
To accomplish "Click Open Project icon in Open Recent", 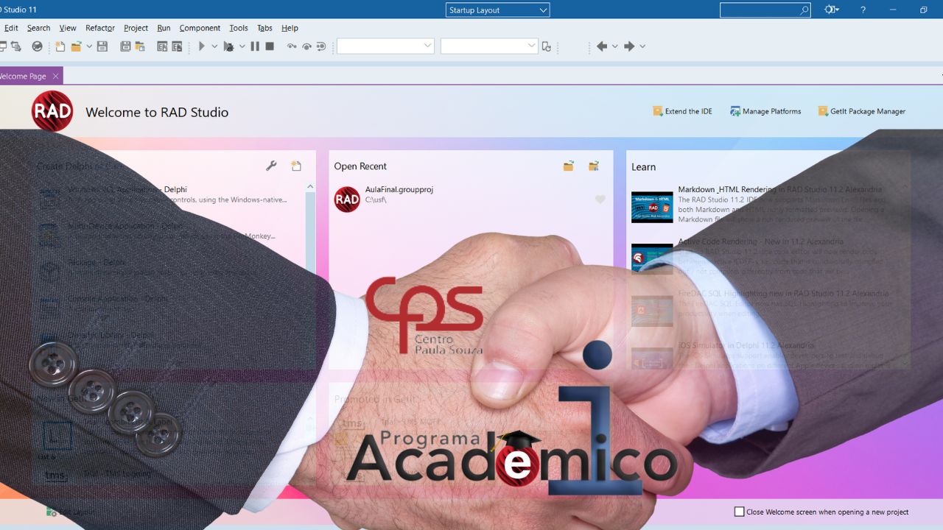I will click(593, 166).
